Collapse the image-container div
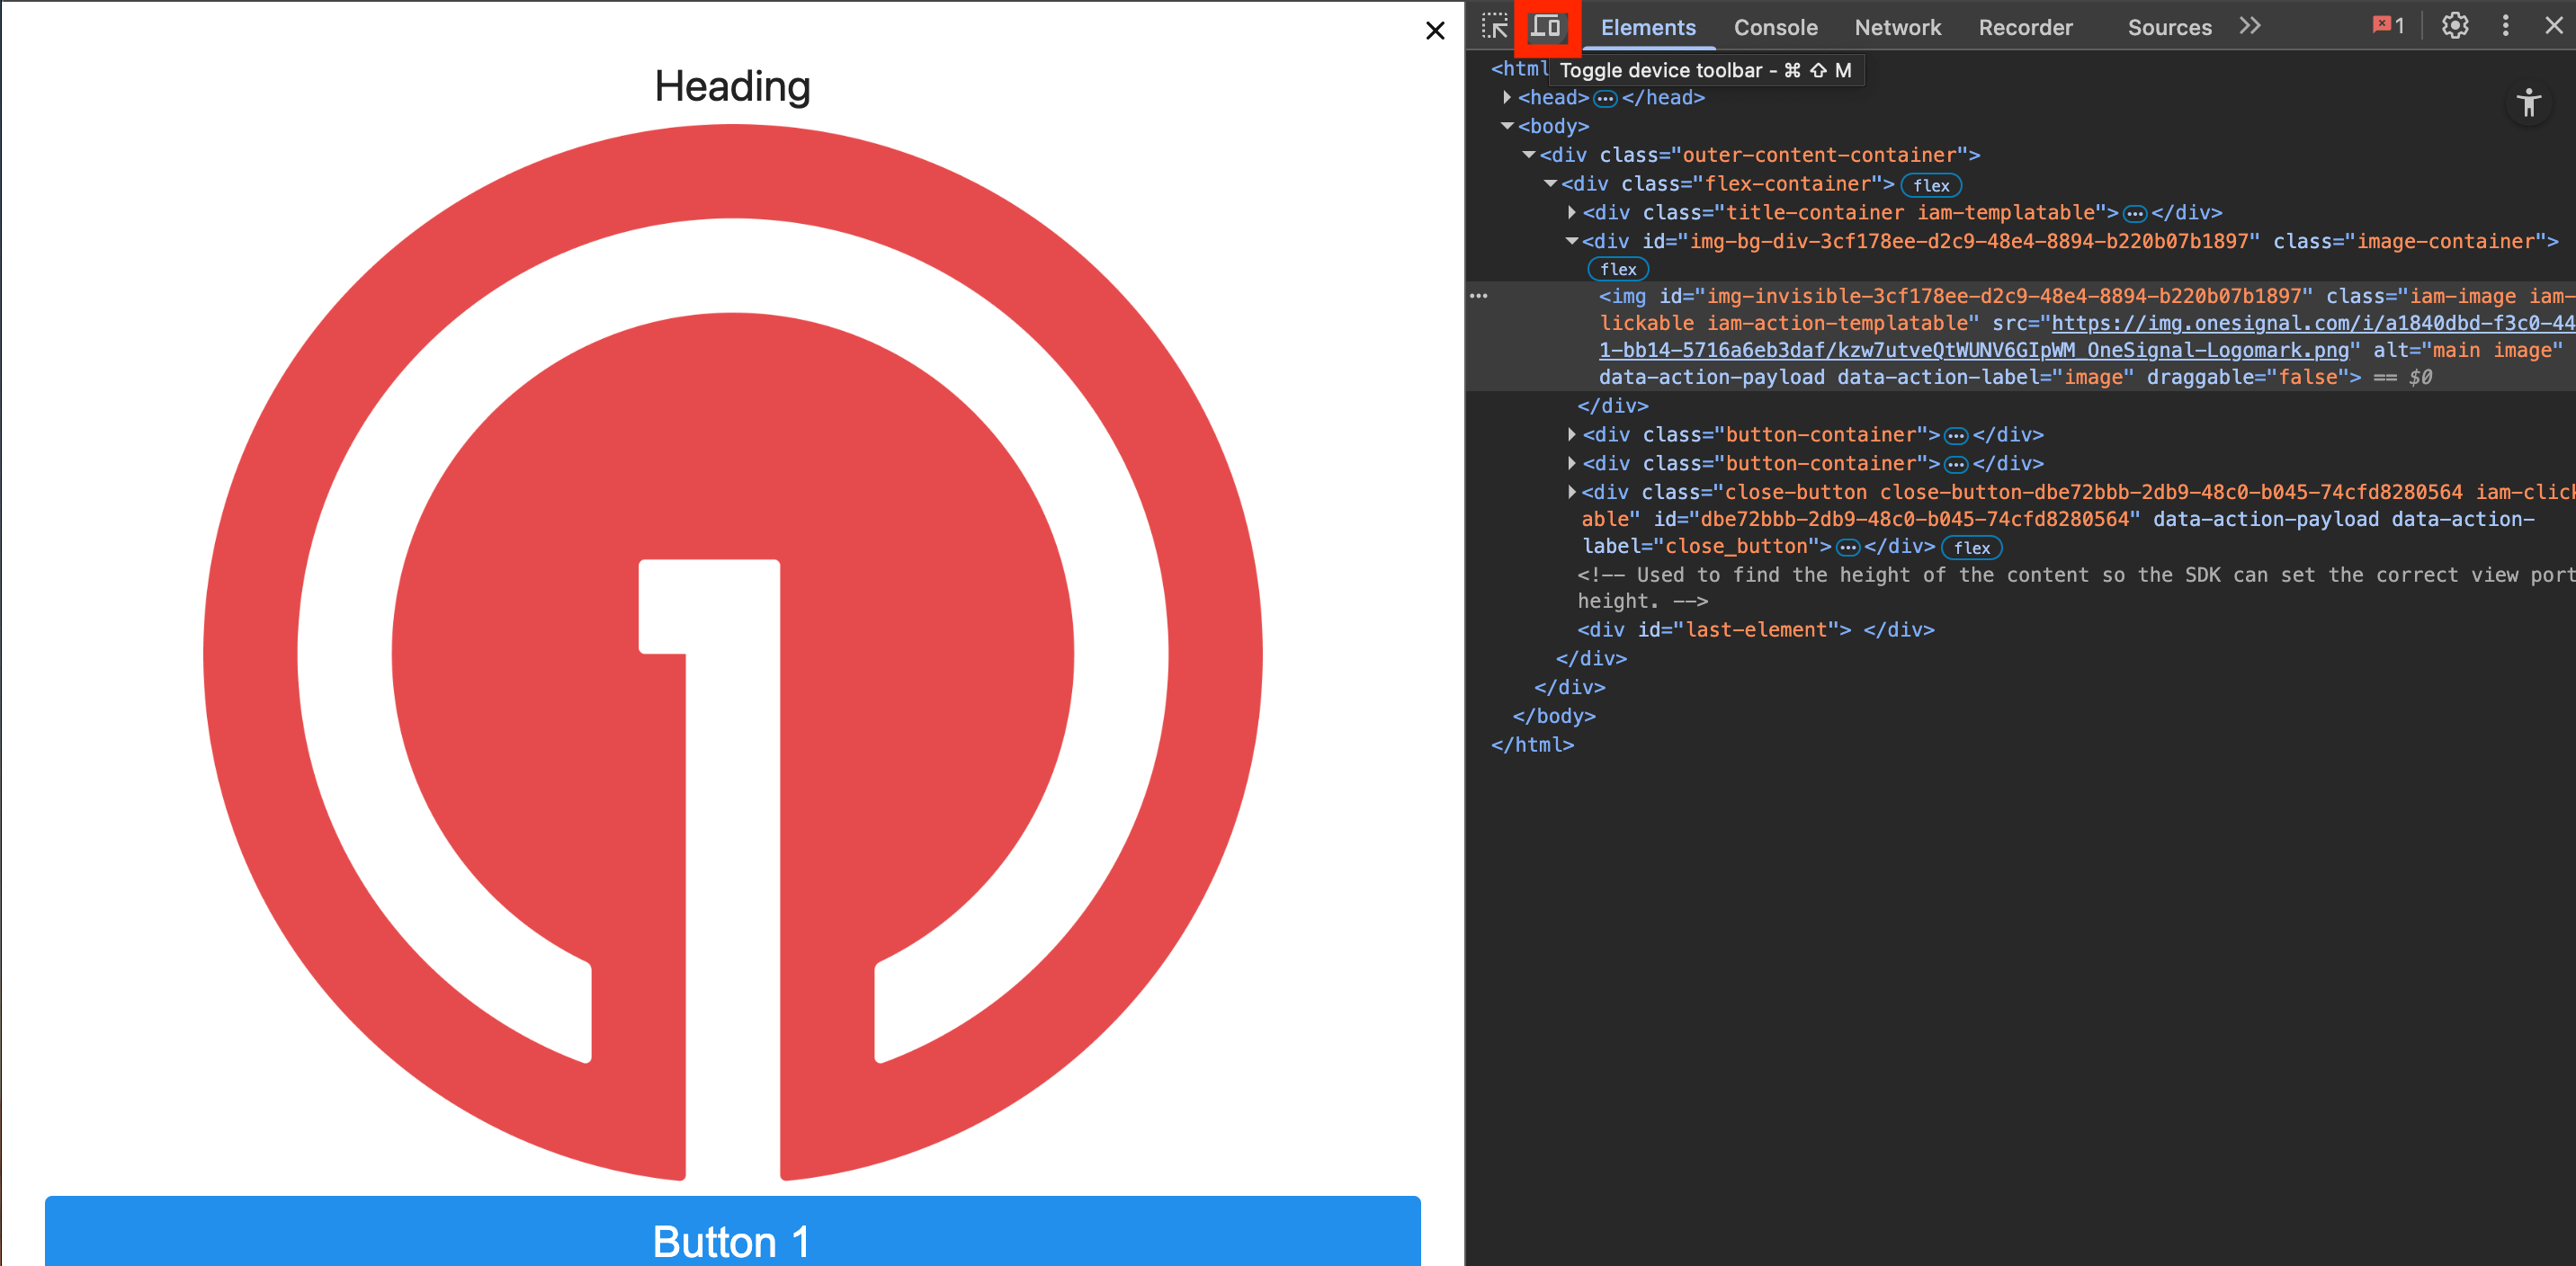 1571,241
